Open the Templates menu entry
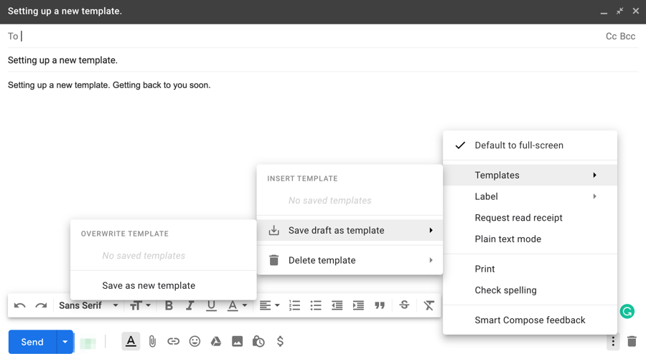This screenshot has height=354, width=646. 530,175
